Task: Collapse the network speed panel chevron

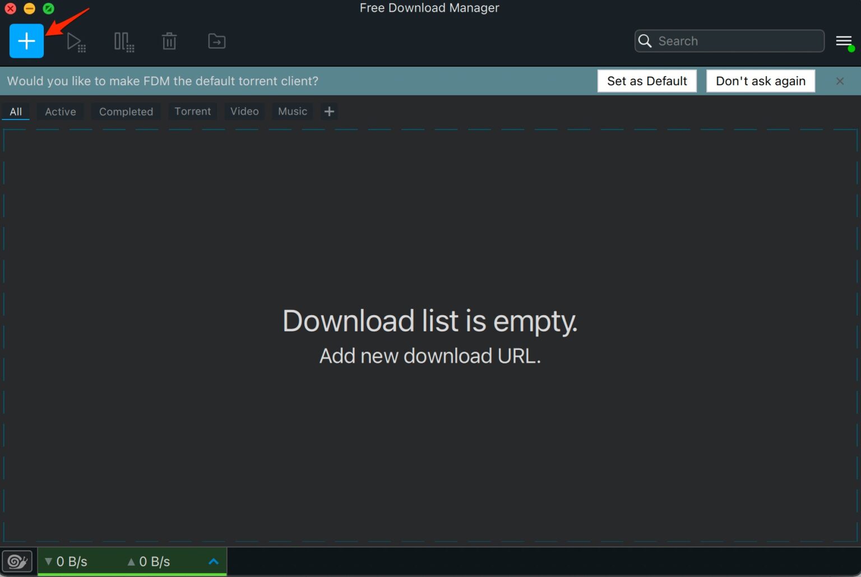Action: (213, 561)
